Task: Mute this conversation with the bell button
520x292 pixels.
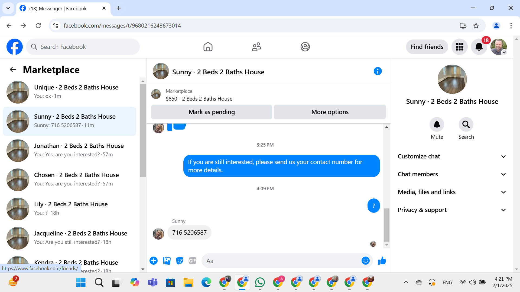Action: point(437,125)
